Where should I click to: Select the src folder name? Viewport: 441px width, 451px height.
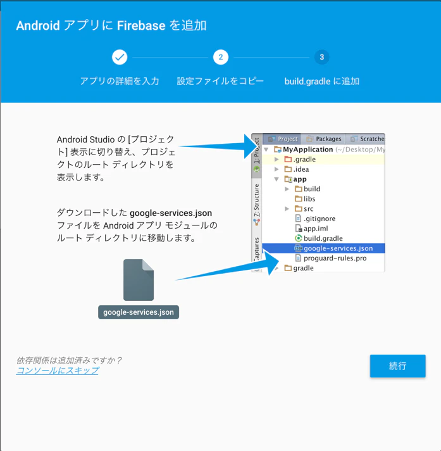[309, 209]
